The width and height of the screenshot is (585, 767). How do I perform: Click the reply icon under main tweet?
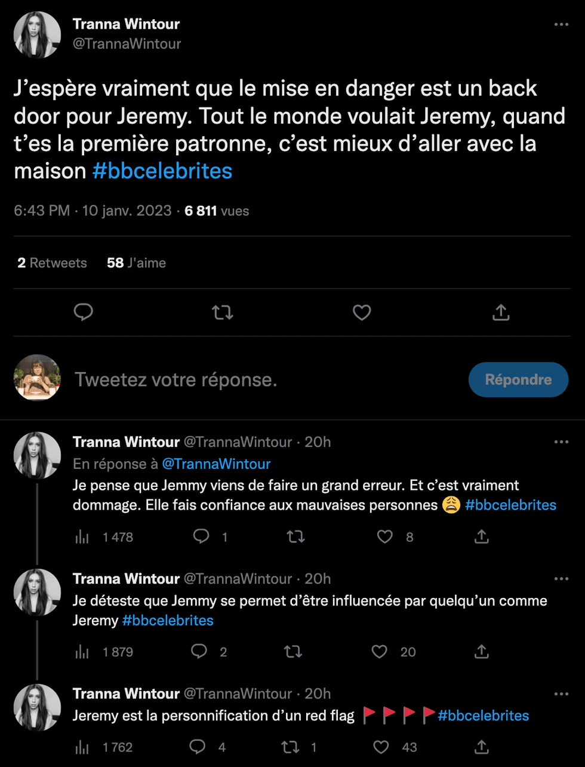83,312
